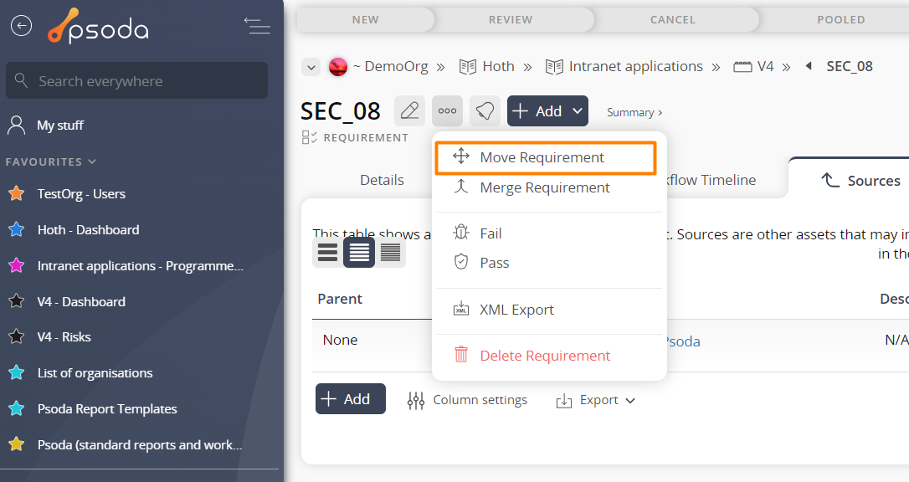909x482 pixels.
Task: Open Intranet applications breadcrumb link
Action: [x=635, y=66]
